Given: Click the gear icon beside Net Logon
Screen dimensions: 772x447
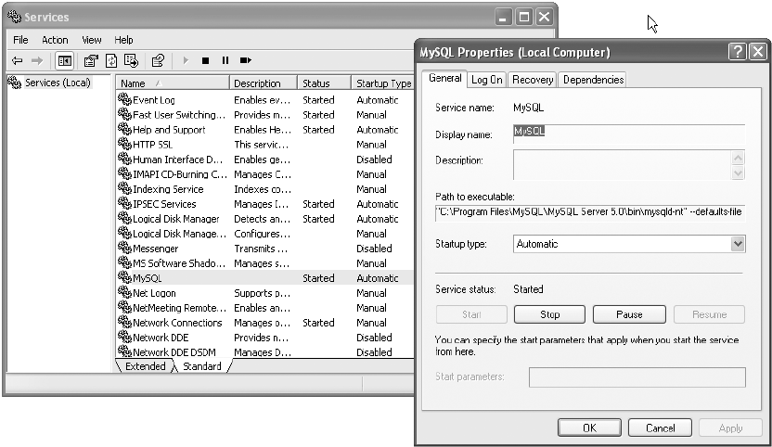Looking at the screenshot, I should click(x=124, y=292).
